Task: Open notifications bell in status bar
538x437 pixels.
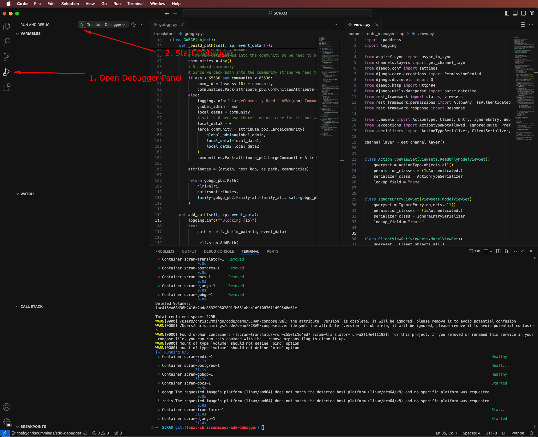Action: [531, 433]
